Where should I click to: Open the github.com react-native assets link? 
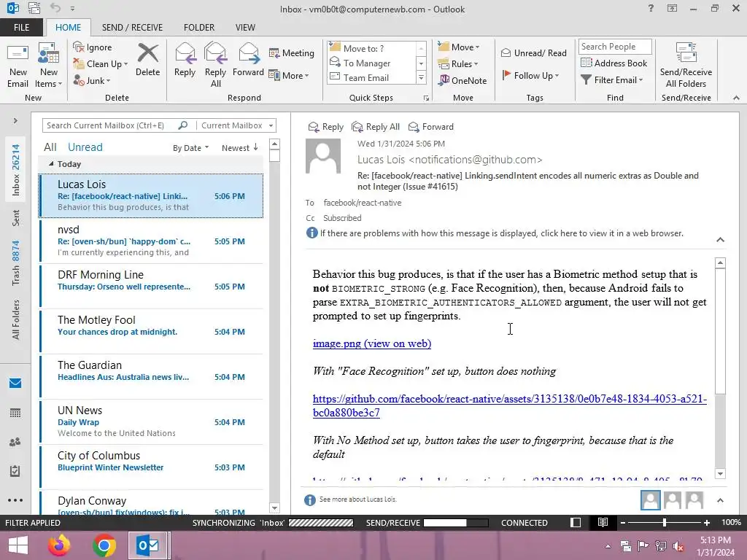click(x=510, y=405)
